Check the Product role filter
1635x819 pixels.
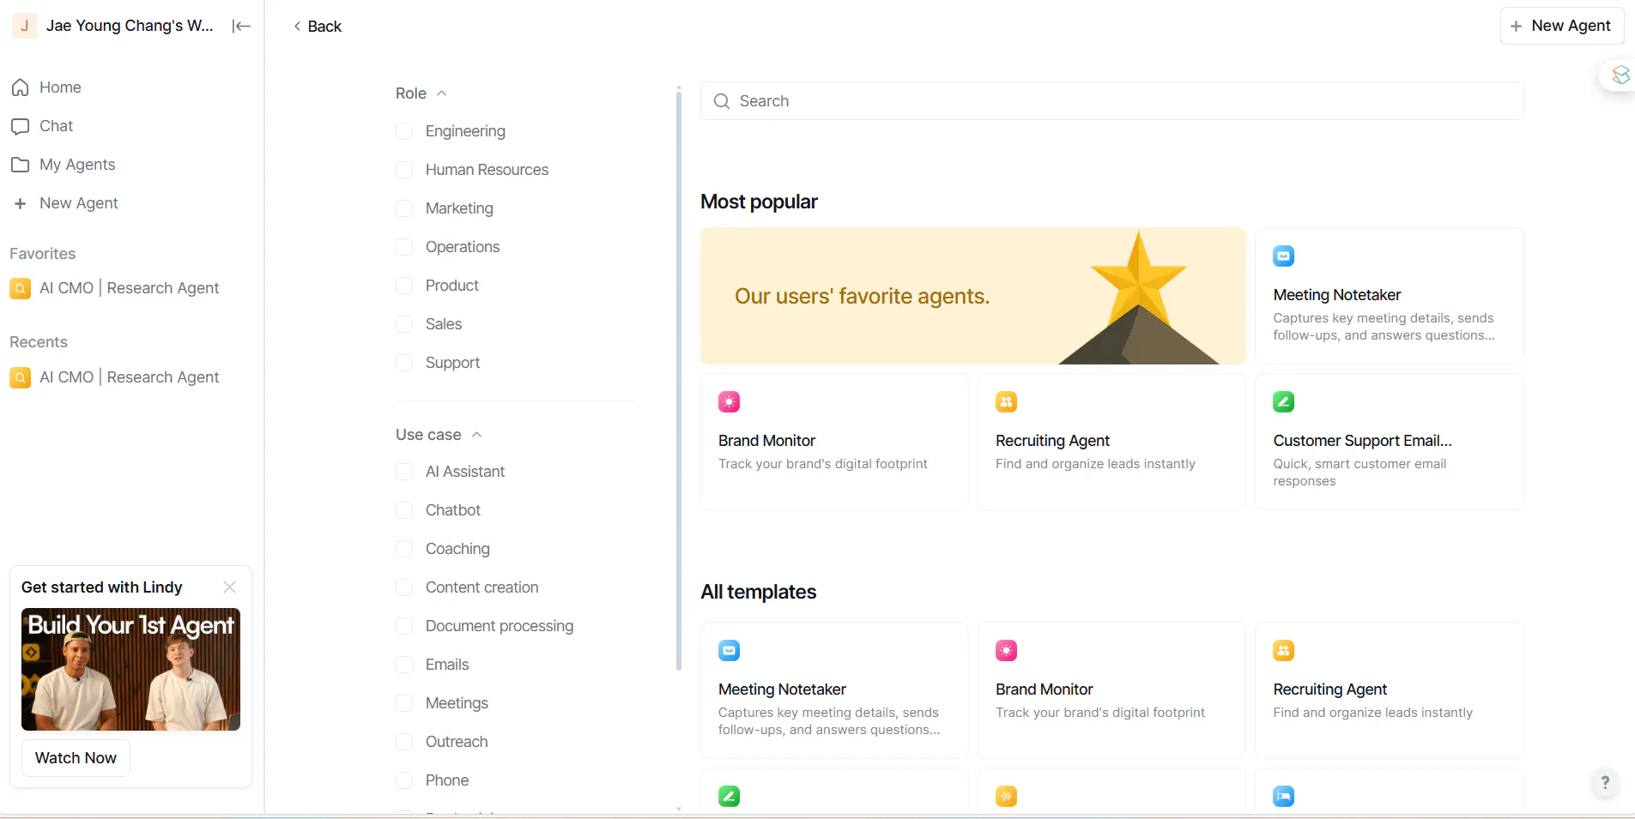(404, 286)
